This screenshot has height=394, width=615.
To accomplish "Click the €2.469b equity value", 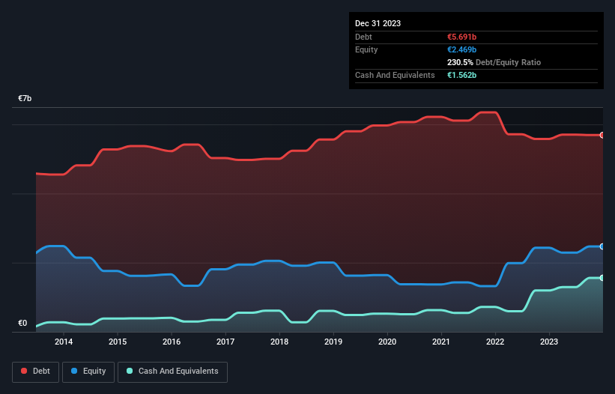I will click(x=461, y=49).
